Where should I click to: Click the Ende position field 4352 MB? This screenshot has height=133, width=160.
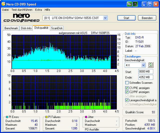pyautogui.click(x=146, y=77)
